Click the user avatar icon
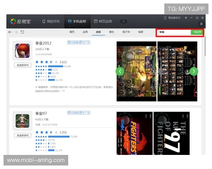This screenshot has height=169, width=212. point(201,24)
